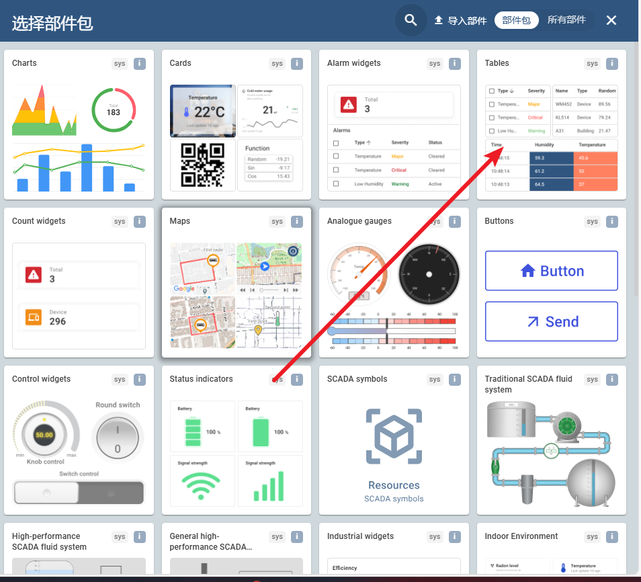641x582 pixels.
Task: Select the Count widgets title
Action: point(38,221)
